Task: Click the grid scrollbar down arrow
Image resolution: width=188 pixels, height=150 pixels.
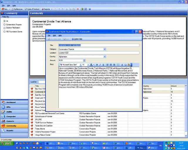Action: (186, 136)
